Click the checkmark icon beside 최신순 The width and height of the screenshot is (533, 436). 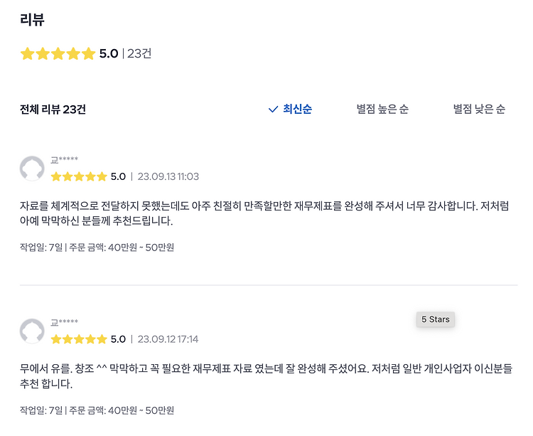pyautogui.click(x=273, y=110)
